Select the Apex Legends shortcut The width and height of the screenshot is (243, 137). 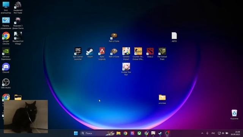click(x=102, y=54)
